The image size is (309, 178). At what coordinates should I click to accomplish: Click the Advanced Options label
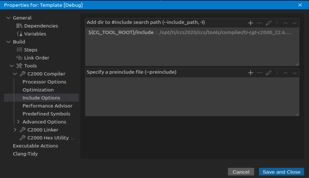[44, 122]
